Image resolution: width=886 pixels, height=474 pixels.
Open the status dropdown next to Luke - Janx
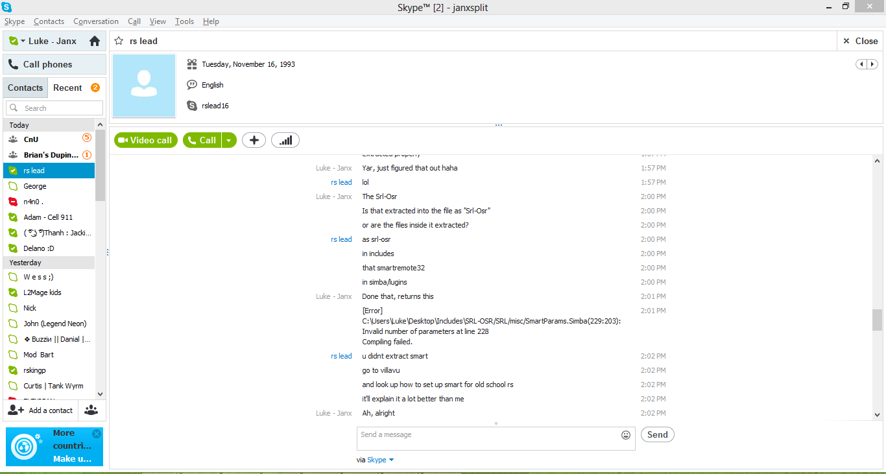[x=23, y=41]
